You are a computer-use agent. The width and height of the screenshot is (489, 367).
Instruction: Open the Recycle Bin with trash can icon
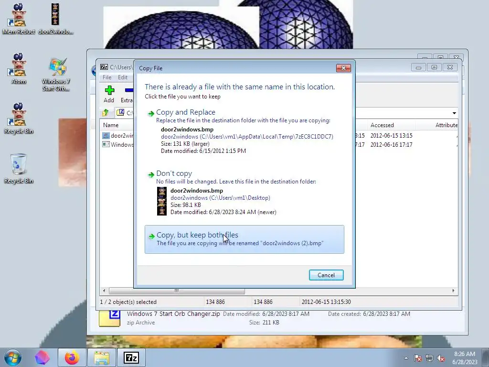19,169
